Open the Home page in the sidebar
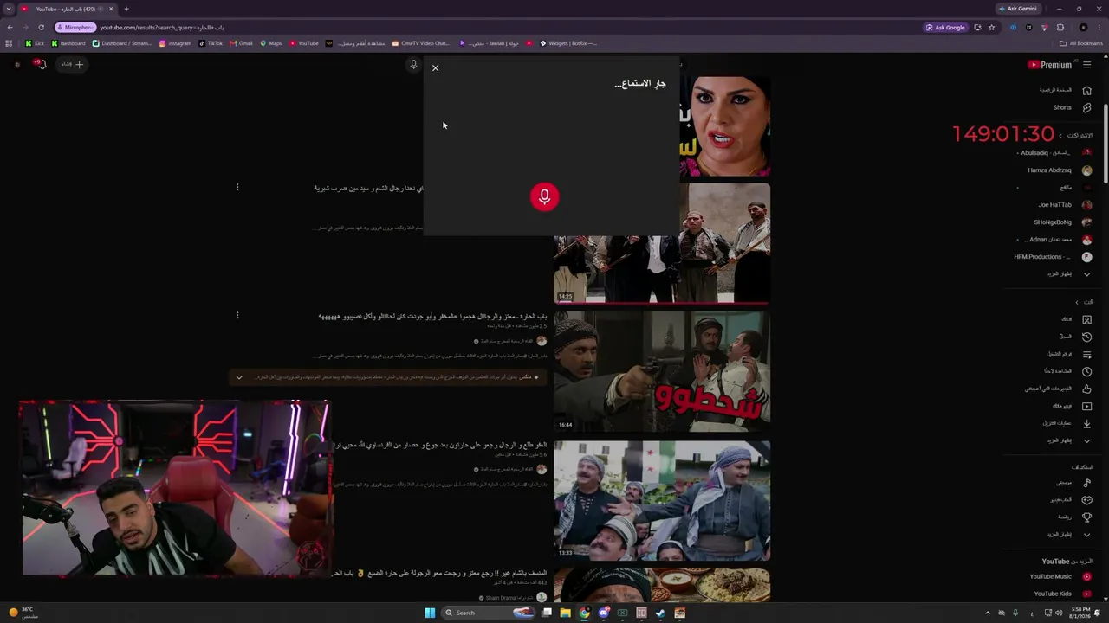The height and width of the screenshot is (623, 1109). pos(1064,90)
